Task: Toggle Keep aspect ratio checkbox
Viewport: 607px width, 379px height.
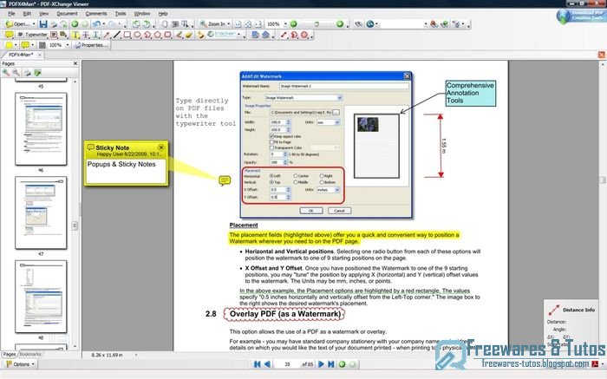Action: pos(271,136)
